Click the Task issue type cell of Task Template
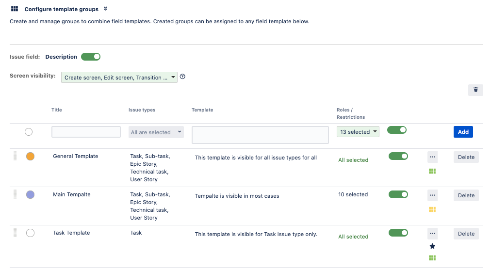The height and width of the screenshot is (270, 491). click(136, 233)
